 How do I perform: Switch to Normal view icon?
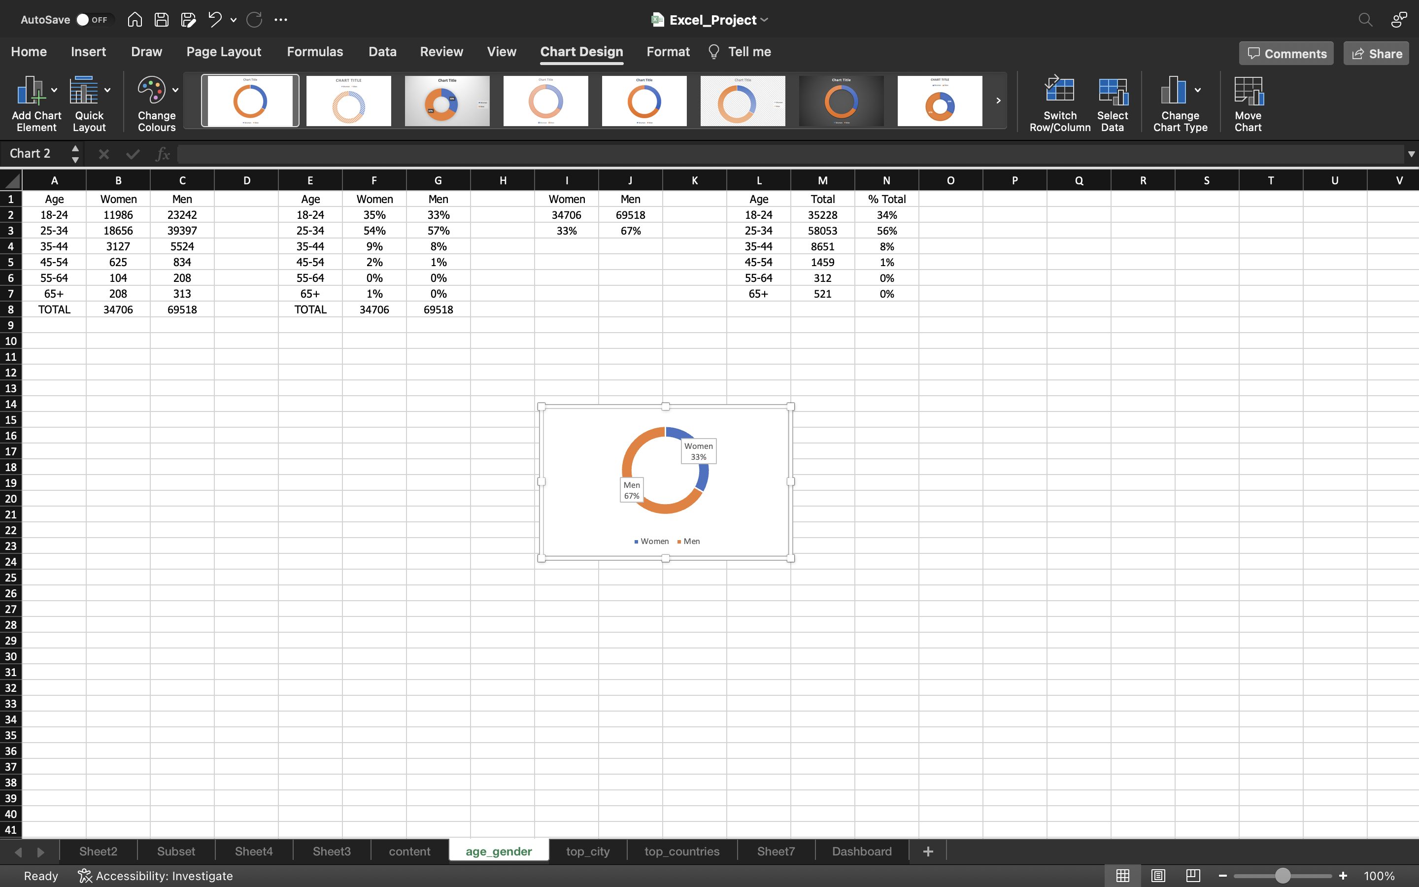(1122, 876)
